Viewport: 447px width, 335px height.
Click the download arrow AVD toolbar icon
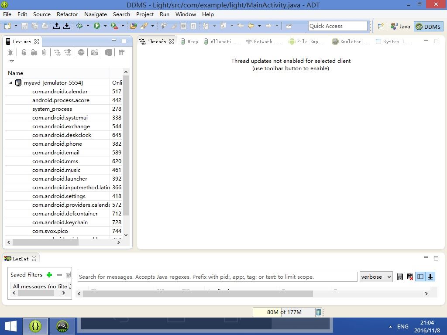pos(67,26)
